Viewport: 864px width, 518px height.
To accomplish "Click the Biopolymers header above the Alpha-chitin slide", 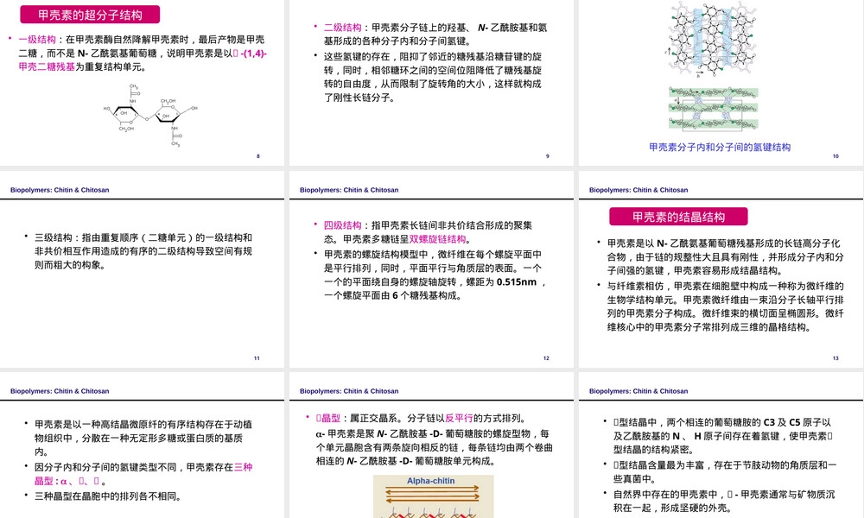I will point(349,391).
